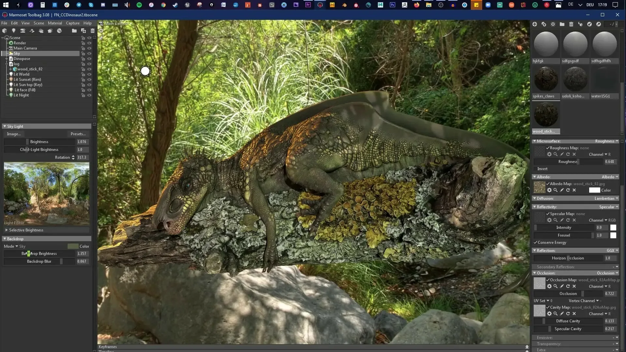Add a turntable object from the scene toolbar

tap(59, 31)
